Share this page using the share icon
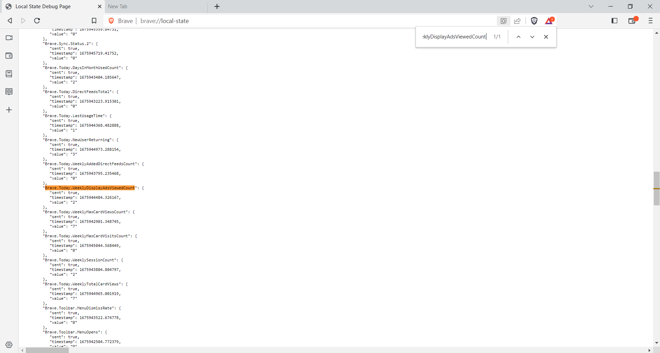This screenshot has width=660, height=353. [517, 21]
